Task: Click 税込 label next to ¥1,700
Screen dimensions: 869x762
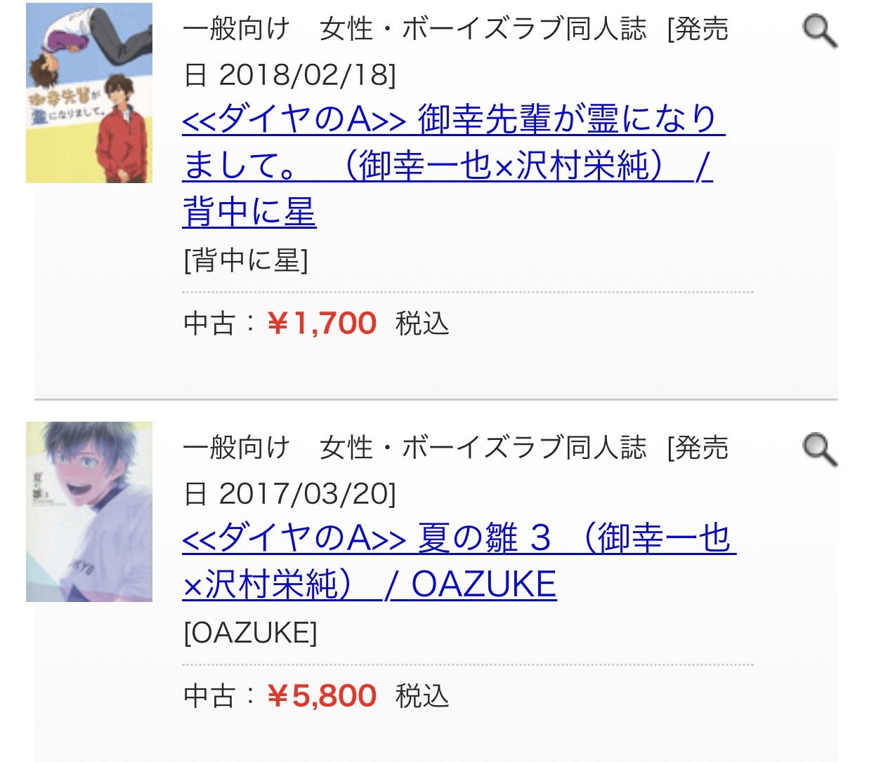Action: (x=422, y=323)
